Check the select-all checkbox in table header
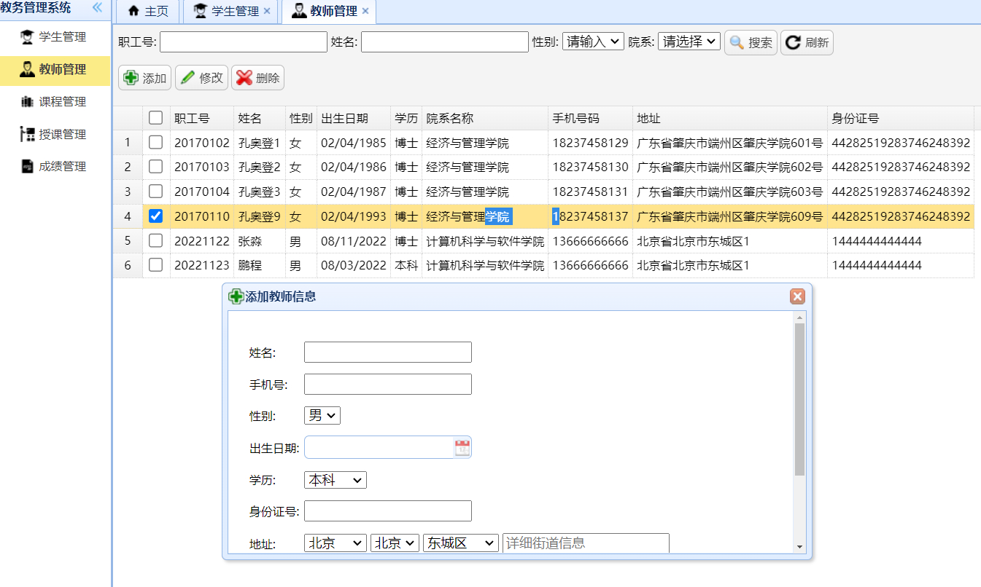981x587 pixels. pos(155,118)
